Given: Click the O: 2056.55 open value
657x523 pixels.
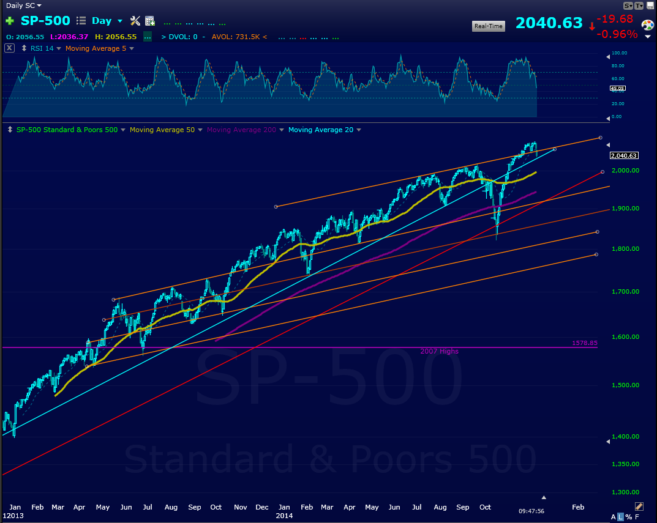Looking at the screenshot, I should point(25,37).
